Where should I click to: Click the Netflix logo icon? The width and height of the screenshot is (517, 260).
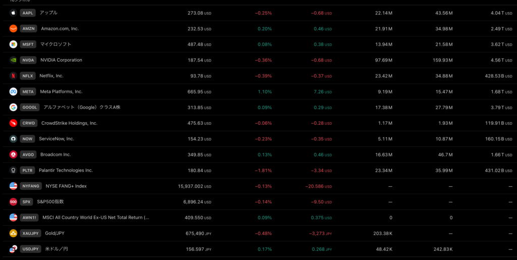click(13, 76)
